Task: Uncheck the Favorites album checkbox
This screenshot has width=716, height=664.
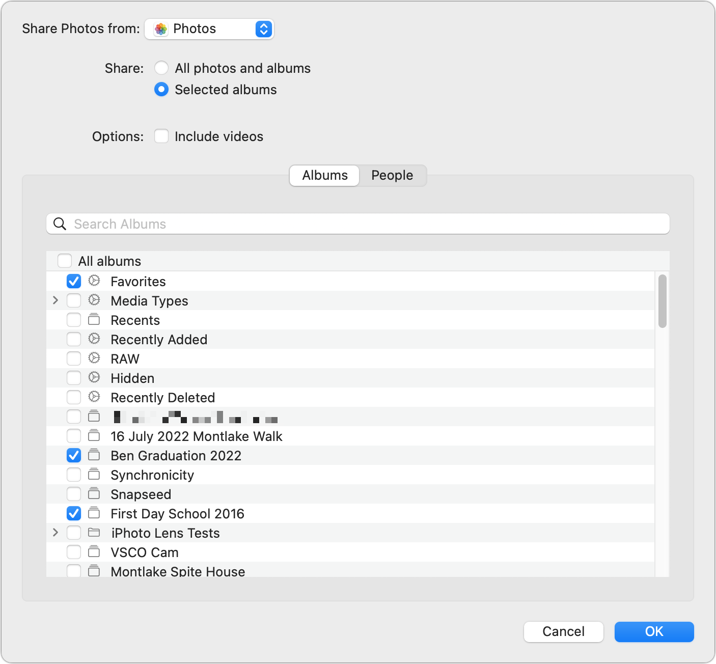Action: 74,281
